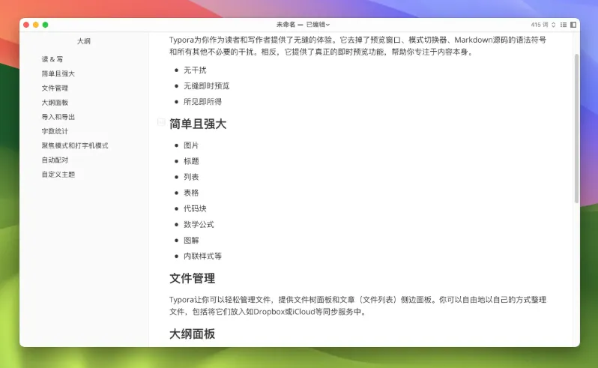This screenshot has height=368, width=598.
Task: Place cursor on 所见即所得 bullet item
Action: coord(202,102)
